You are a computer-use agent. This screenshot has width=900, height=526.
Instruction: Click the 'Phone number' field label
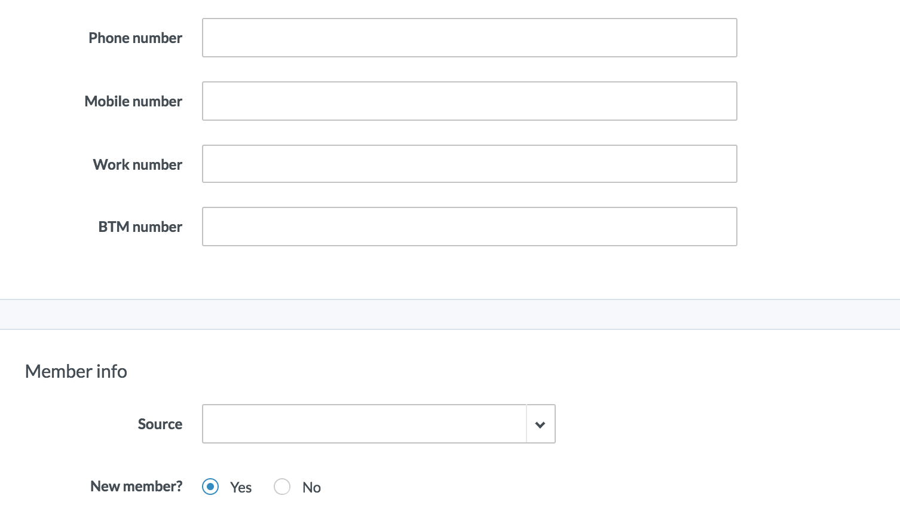coord(135,38)
